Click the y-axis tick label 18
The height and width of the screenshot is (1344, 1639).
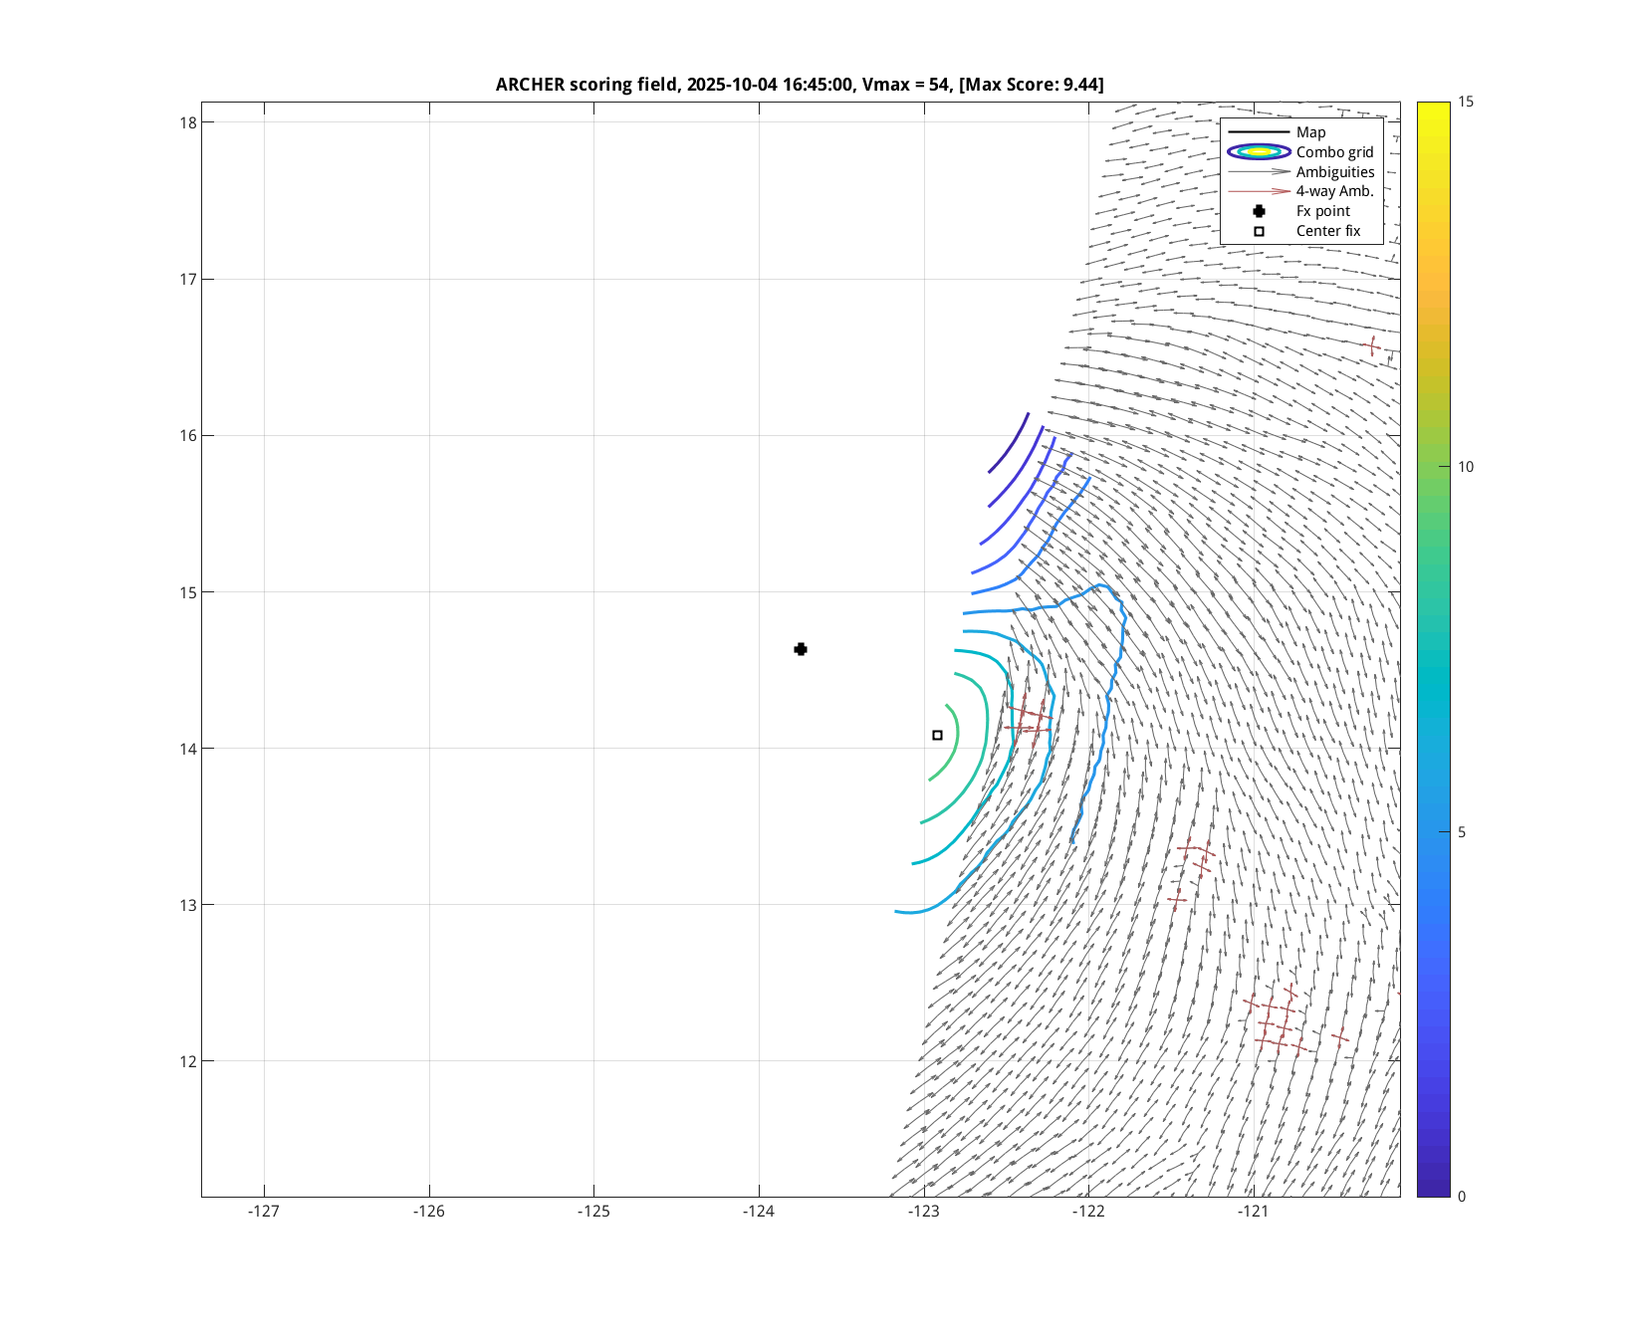click(x=188, y=122)
